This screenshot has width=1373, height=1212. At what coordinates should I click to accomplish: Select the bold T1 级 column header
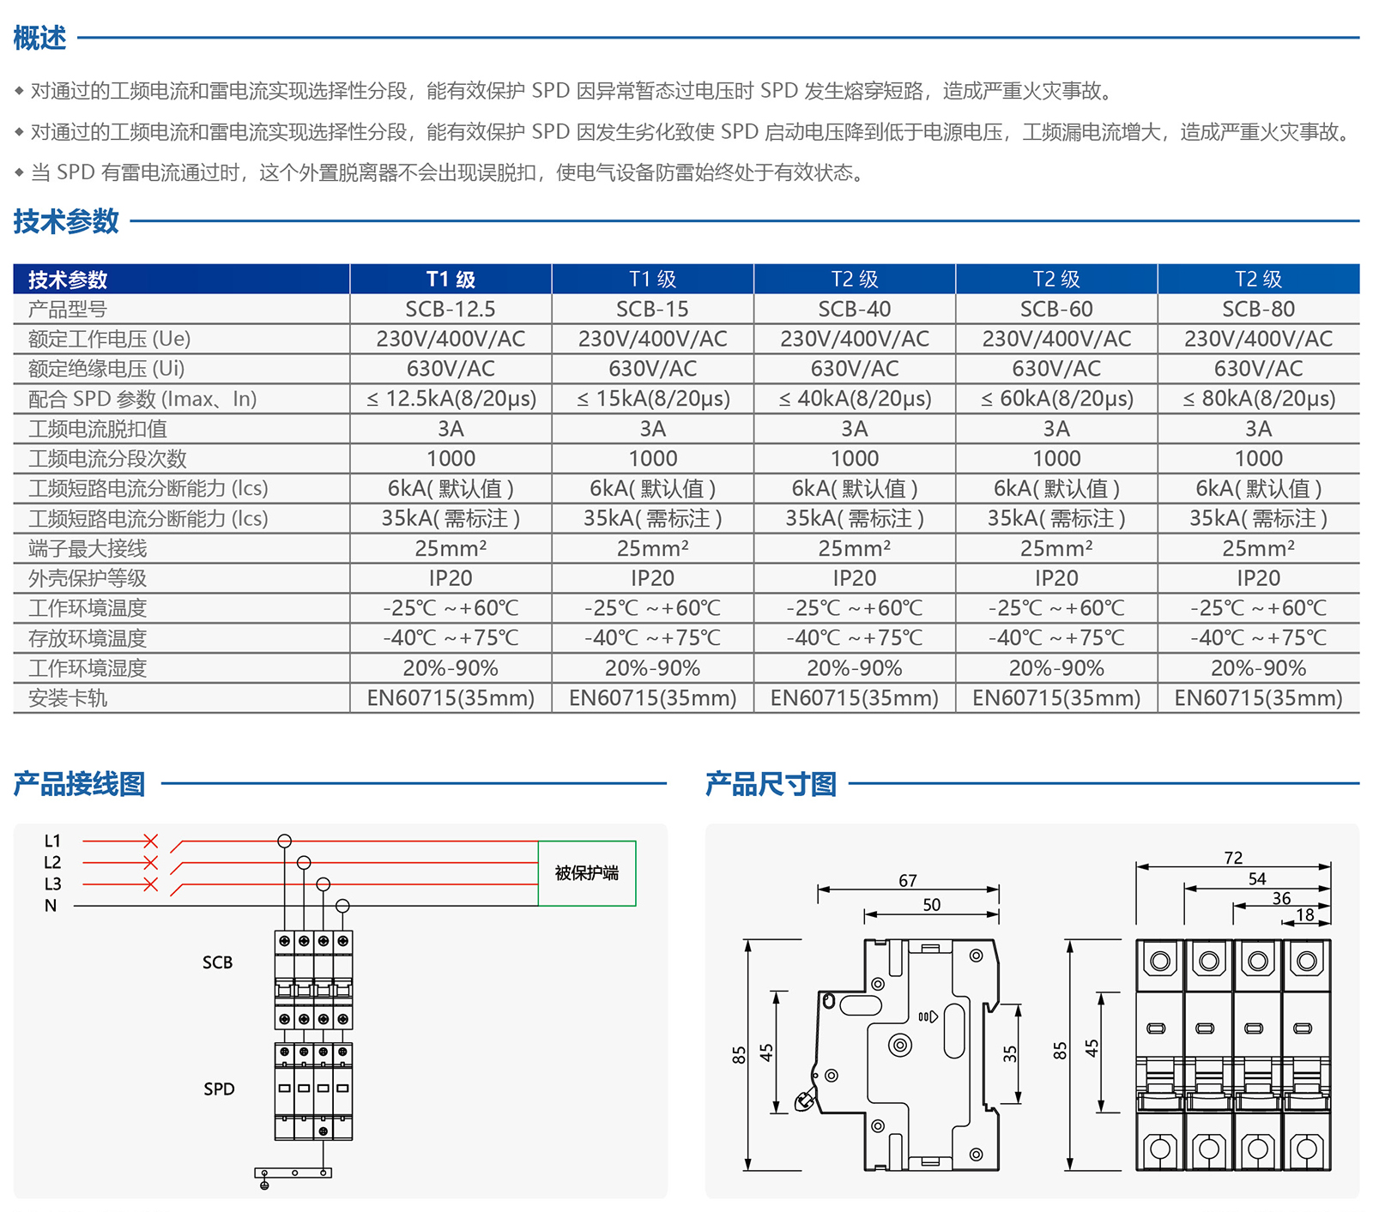tap(451, 279)
